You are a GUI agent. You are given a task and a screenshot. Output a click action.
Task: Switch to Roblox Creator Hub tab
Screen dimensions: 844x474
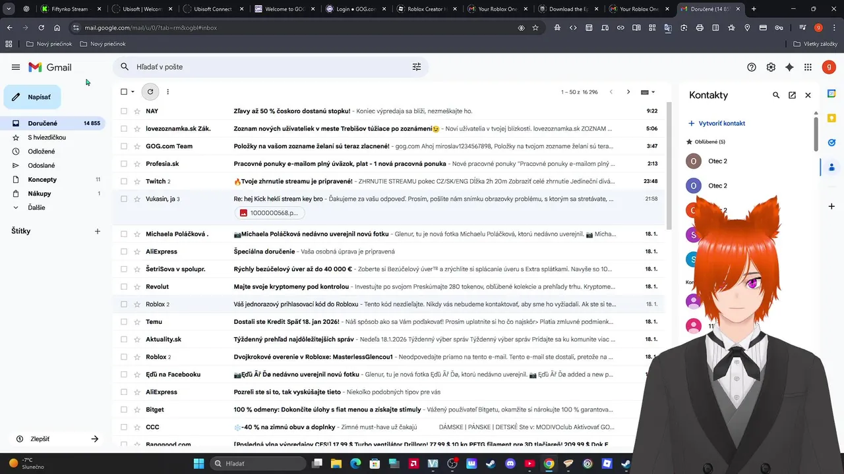(x=426, y=9)
